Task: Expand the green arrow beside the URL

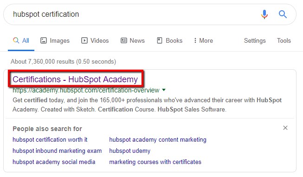Action: [164, 90]
